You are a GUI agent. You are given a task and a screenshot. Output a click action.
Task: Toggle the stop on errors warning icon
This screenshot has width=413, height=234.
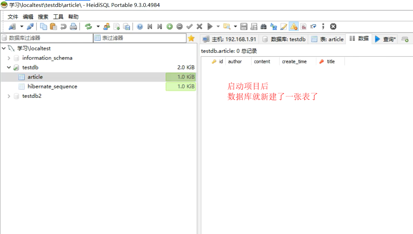[294, 27]
